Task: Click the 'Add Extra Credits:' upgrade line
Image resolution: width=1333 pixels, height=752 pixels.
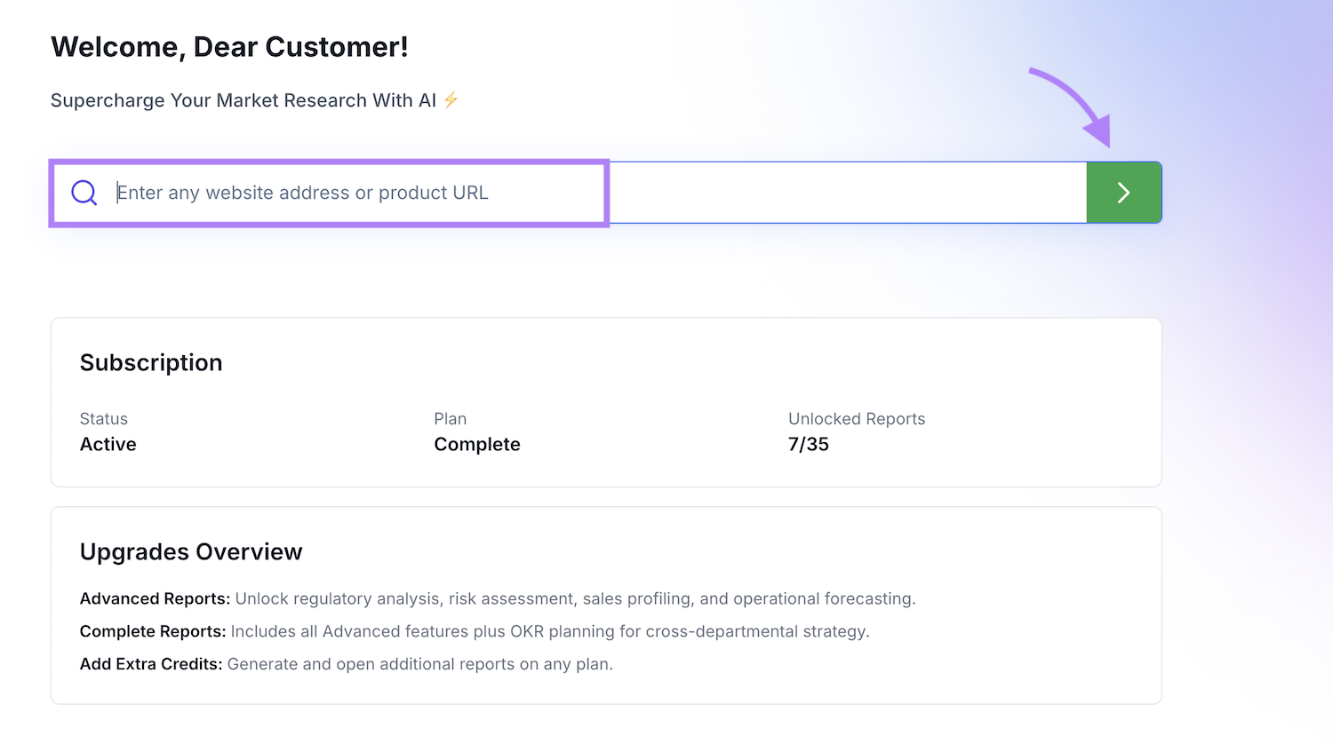Action: (347, 664)
